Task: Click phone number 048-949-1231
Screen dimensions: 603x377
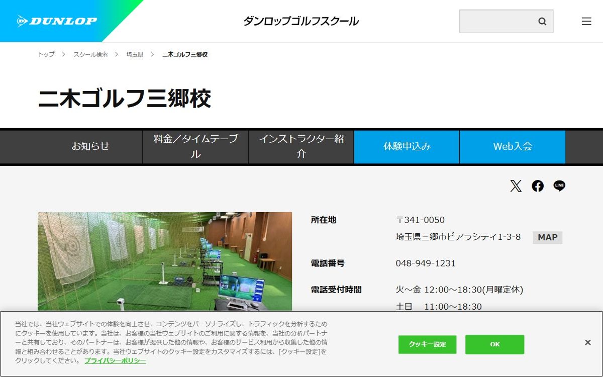Action: [426, 263]
